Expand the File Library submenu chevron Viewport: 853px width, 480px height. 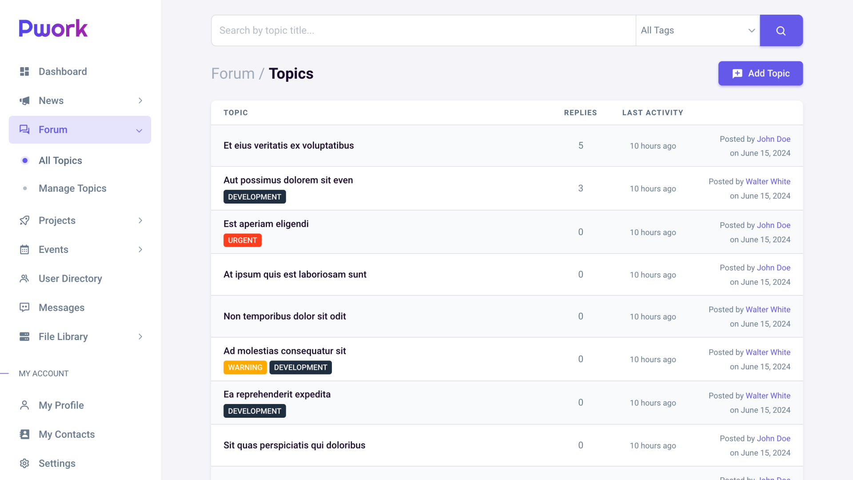(140, 336)
